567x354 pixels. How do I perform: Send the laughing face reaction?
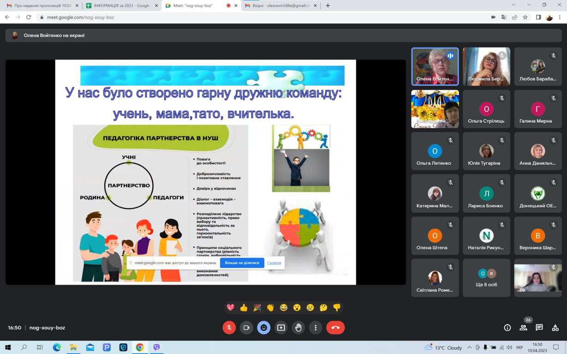284,307
